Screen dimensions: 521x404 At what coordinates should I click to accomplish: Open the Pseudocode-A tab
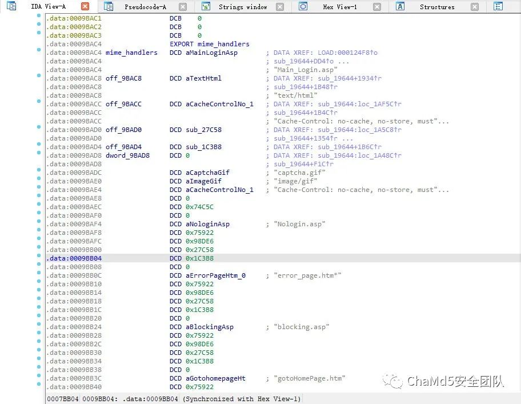pos(146,7)
